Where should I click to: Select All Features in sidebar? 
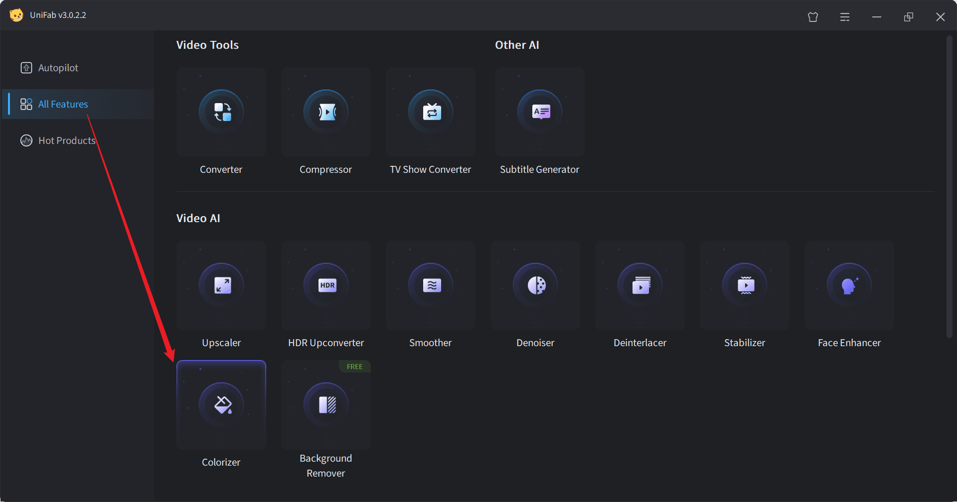(78, 104)
